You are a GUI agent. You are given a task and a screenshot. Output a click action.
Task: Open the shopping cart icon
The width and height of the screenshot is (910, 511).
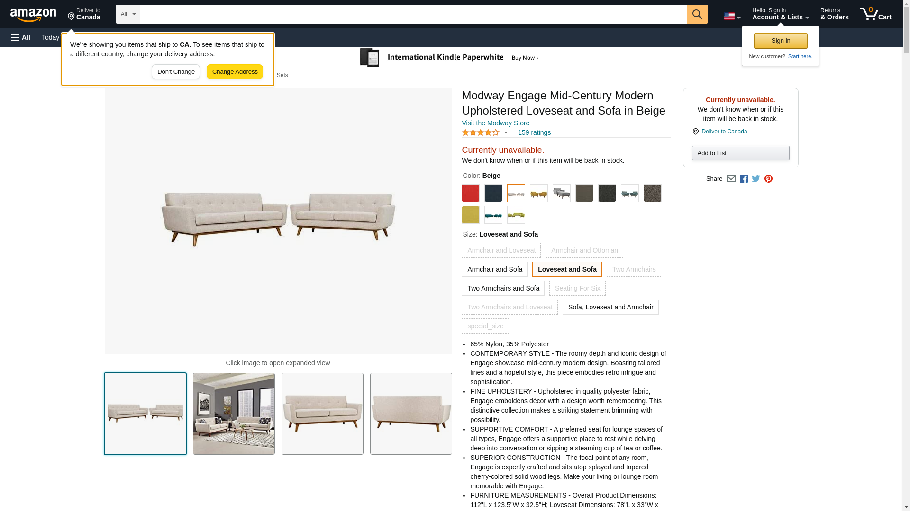875,14
